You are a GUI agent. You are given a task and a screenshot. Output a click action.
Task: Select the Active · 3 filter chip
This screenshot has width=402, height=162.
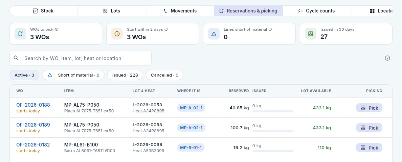(x=24, y=75)
